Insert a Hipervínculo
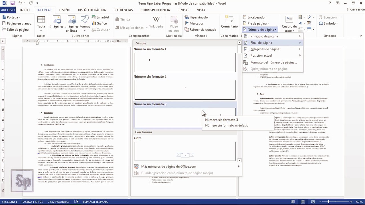365x205 pixels. [x=196, y=17]
